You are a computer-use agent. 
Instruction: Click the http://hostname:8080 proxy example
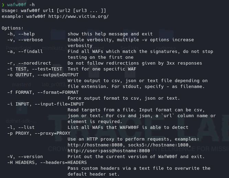[x=95, y=145]
